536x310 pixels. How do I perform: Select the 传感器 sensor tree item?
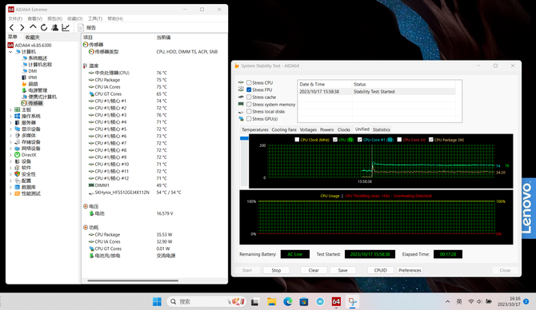(35, 103)
